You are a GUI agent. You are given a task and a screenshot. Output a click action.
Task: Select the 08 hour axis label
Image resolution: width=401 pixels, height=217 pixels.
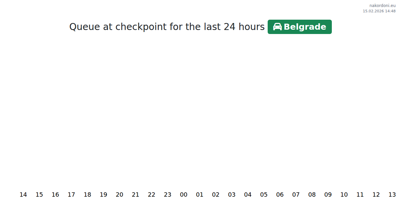pos(312,195)
